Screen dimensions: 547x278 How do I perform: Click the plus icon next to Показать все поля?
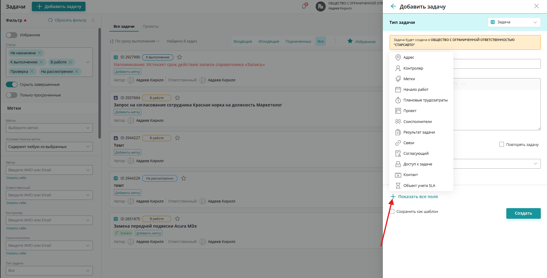point(393,197)
